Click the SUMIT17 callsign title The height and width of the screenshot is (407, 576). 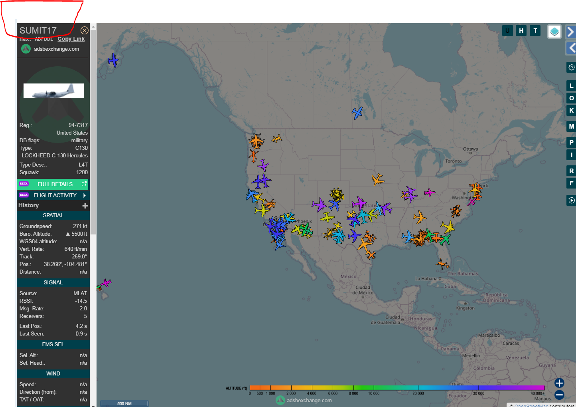pyautogui.click(x=38, y=31)
